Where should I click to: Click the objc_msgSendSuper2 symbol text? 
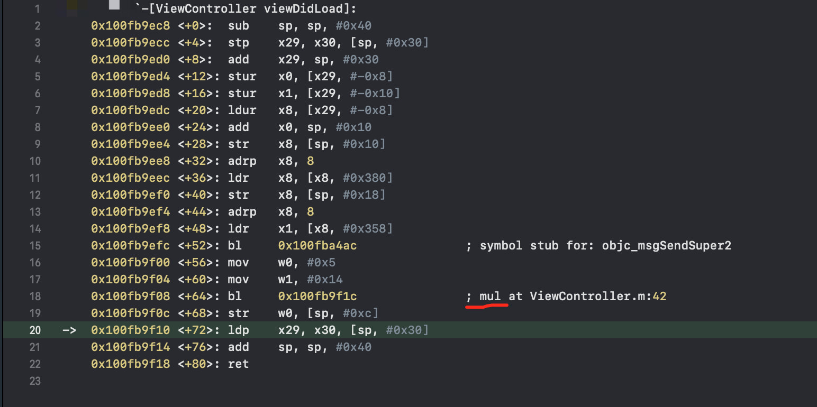pos(667,246)
